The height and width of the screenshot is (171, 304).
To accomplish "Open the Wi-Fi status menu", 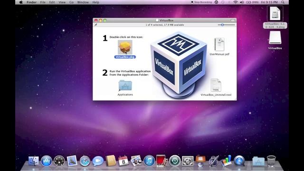I will coord(236,2).
